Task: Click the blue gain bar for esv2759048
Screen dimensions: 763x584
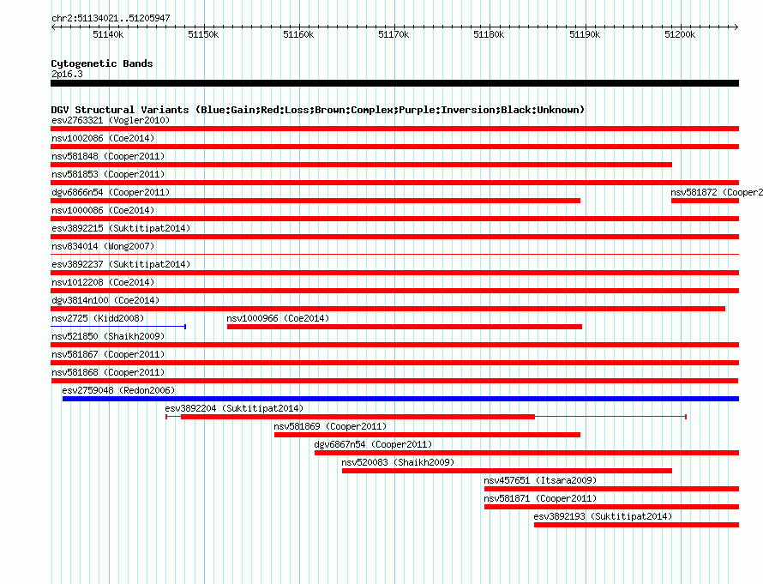Action: point(400,399)
